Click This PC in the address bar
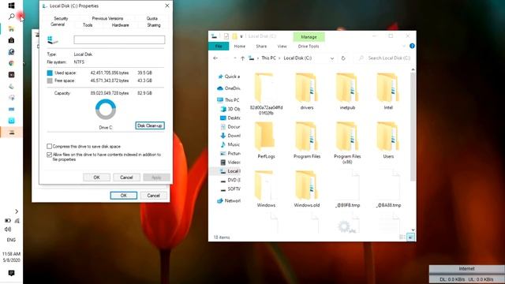The image size is (505, 284). coord(268,58)
